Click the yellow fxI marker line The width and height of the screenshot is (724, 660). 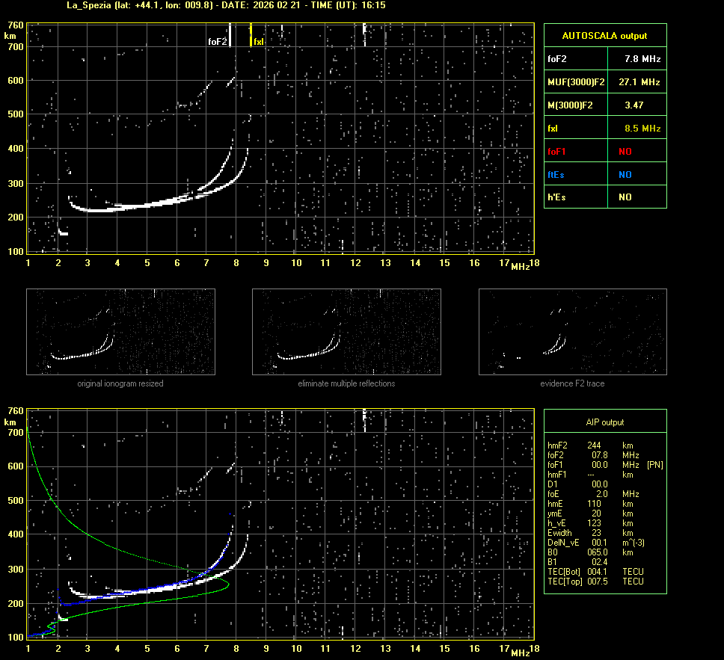[x=251, y=35]
